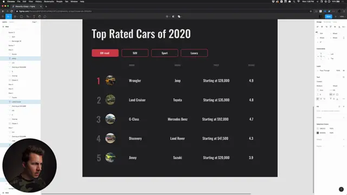
Task: Align selection top in Design panel
Action: (x=331, y=27)
